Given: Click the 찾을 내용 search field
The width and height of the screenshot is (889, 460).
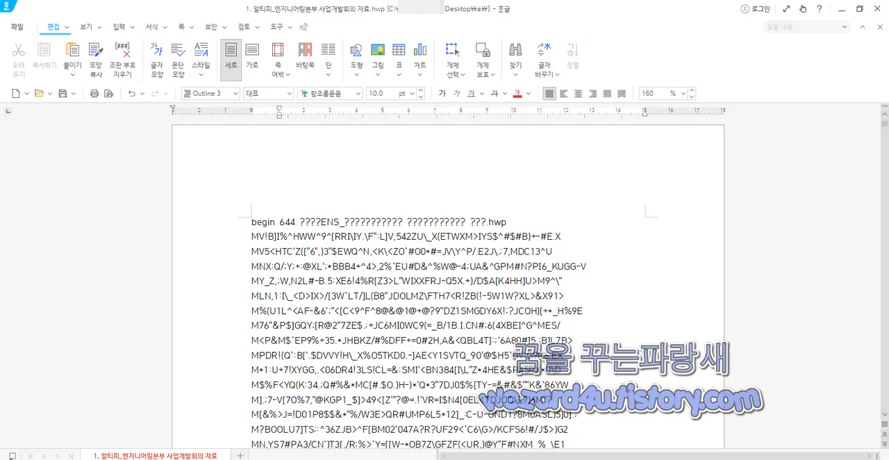Looking at the screenshot, I should point(806,26).
